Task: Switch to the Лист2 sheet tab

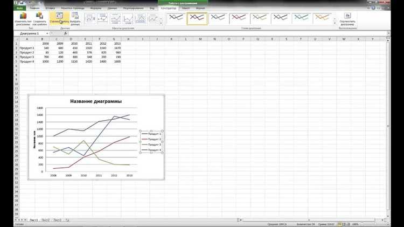Action: (x=45, y=220)
